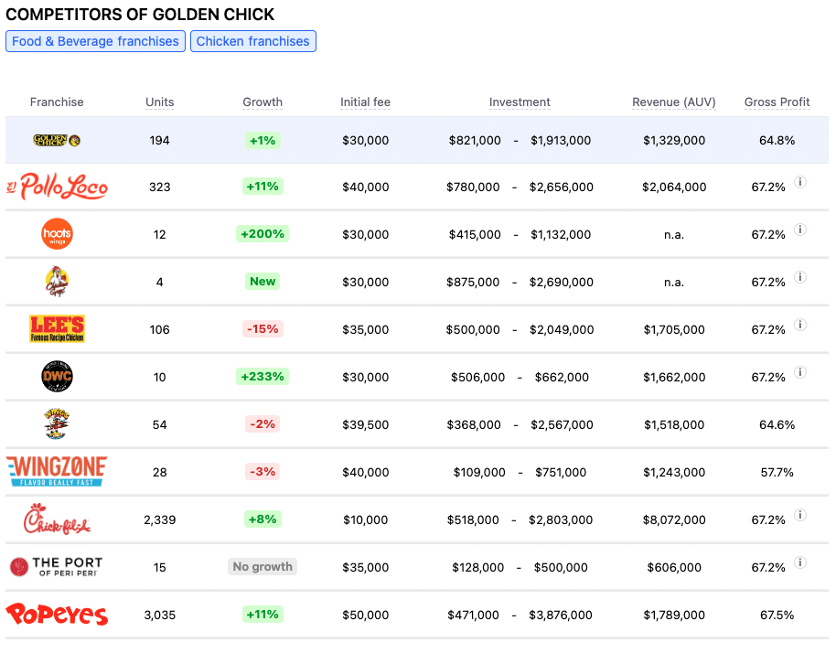Image resolution: width=836 pixels, height=653 pixels.
Task: Select the $50,000 initial fee
Action: pos(365,615)
